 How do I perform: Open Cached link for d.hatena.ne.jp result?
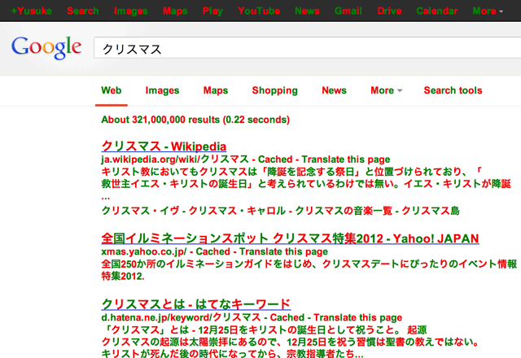pos(287,317)
